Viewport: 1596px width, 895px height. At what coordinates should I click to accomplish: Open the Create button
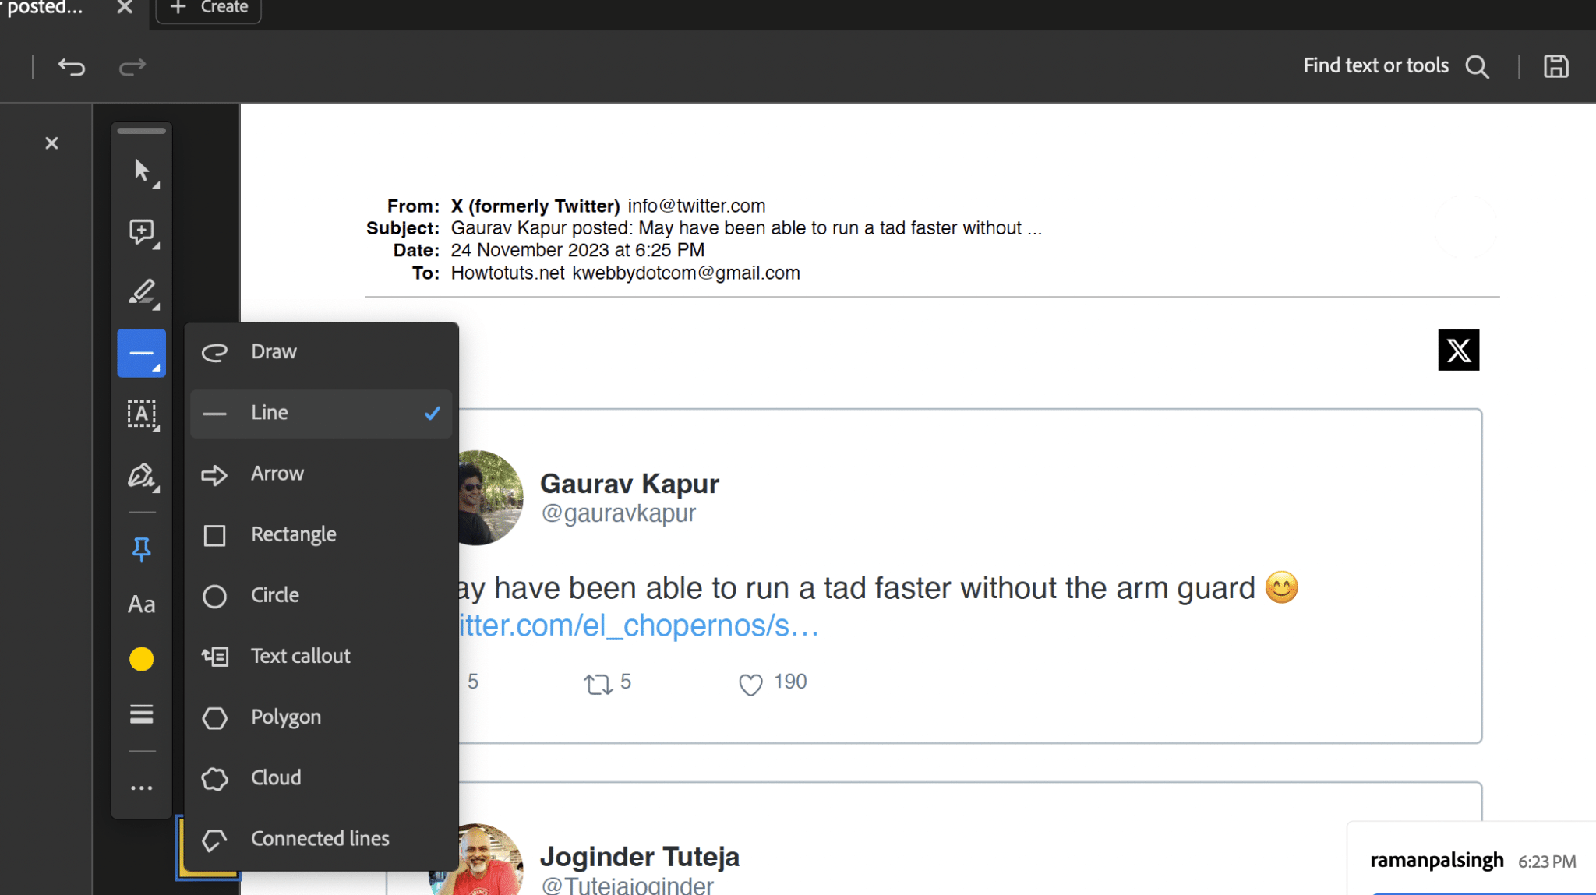(209, 8)
